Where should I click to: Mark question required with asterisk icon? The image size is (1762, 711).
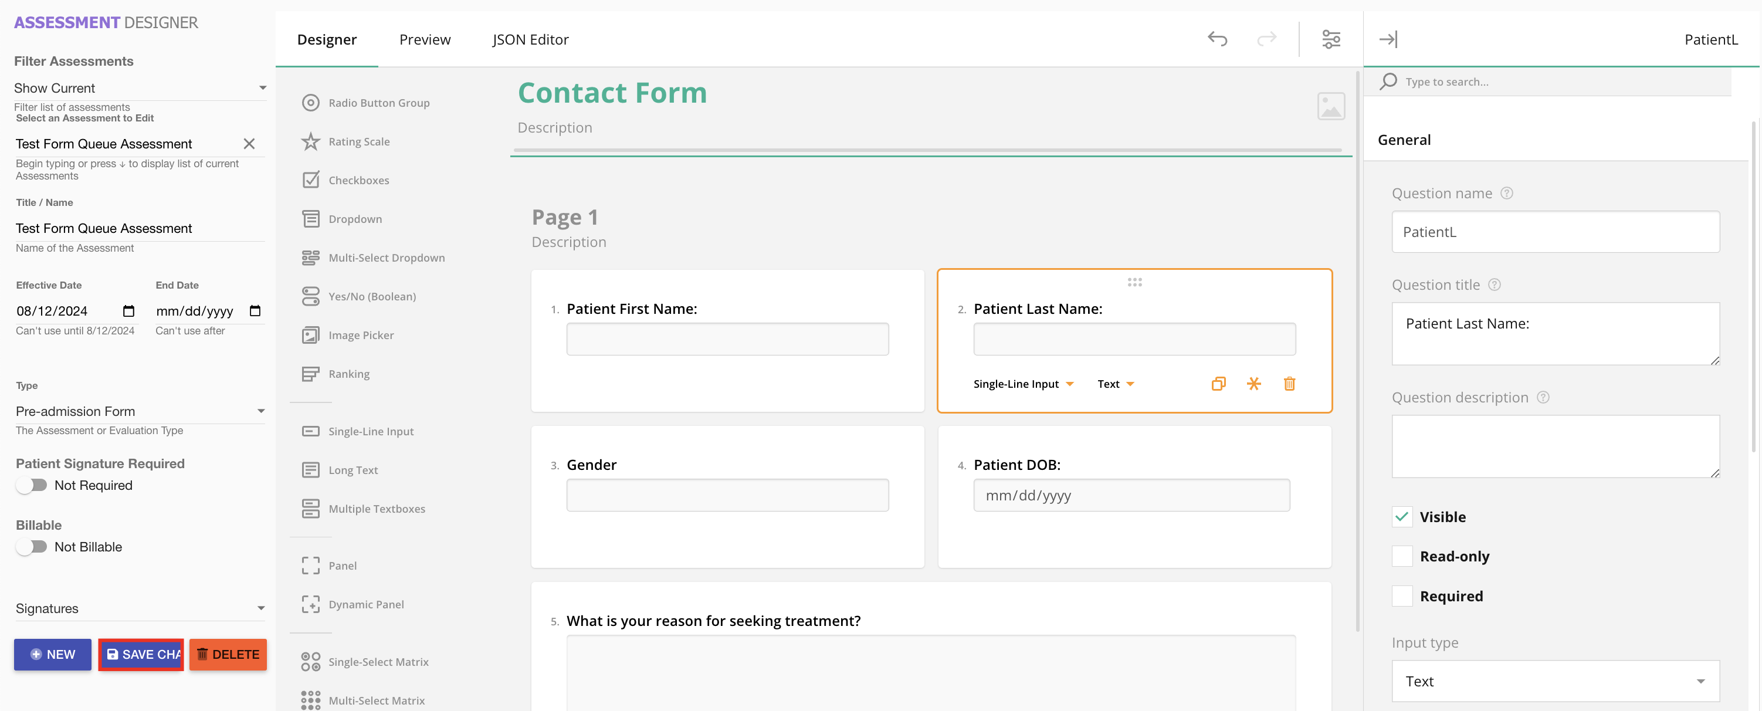pyautogui.click(x=1253, y=384)
